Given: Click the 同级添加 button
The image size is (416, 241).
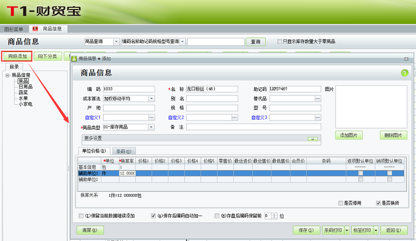Looking at the screenshot, I should click(x=18, y=56).
